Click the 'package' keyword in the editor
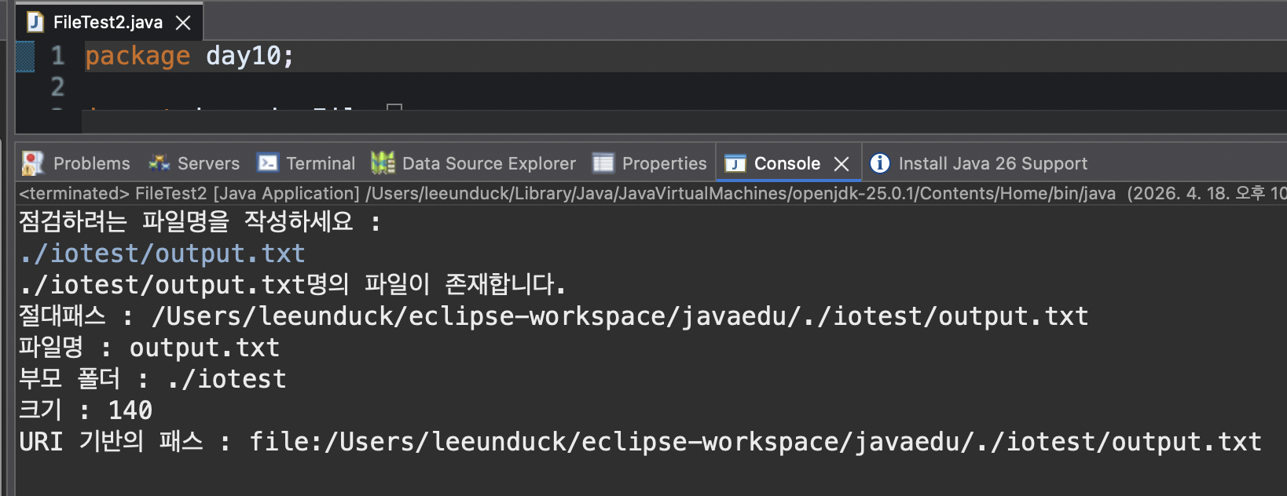Viewport: 1287px width, 496px height. [137, 56]
